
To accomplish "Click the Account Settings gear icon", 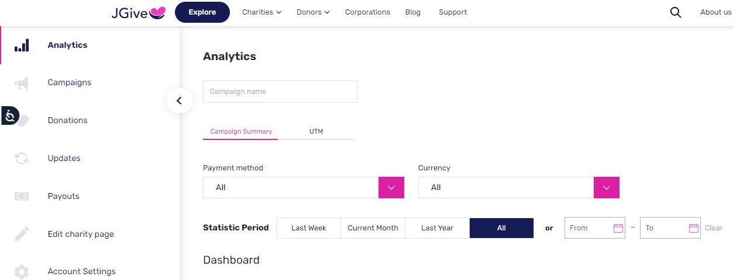I will click(22, 272).
